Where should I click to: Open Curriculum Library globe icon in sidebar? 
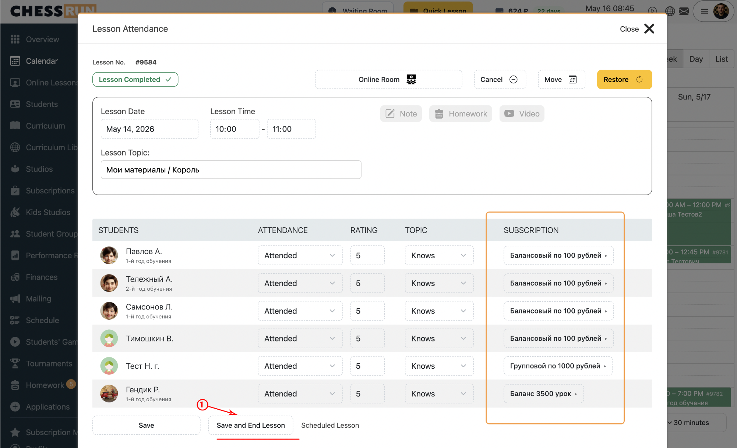pos(15,147)
